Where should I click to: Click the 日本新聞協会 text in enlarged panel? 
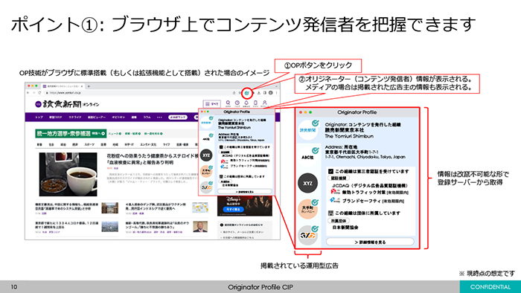(x=345, y=228)
